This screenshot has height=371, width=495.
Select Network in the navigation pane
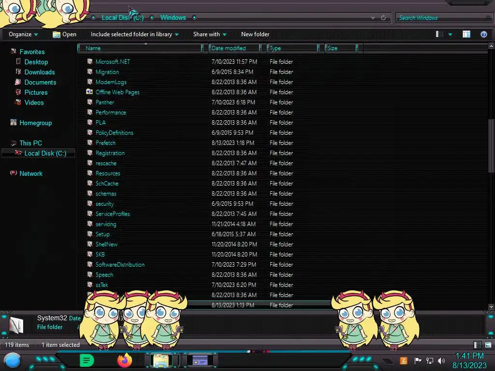(30, 173)
